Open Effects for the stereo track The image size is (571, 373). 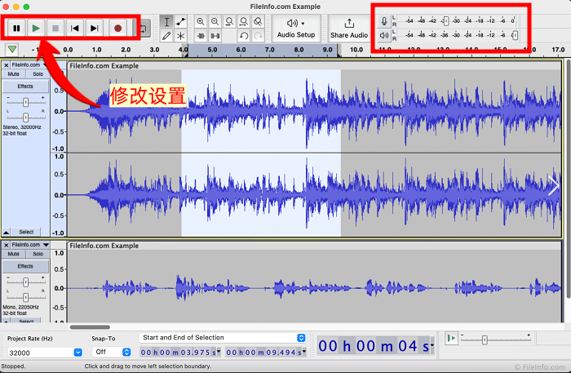point(25,86)
